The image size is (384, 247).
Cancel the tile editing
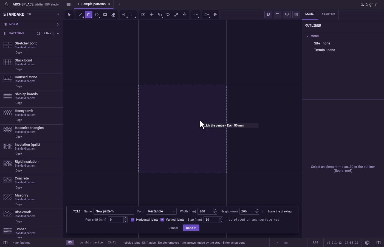[x=173, y=228]
